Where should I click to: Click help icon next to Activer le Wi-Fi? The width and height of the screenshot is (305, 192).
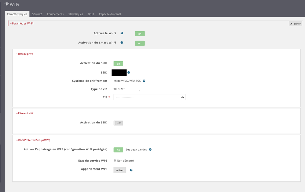click(122, 33)
